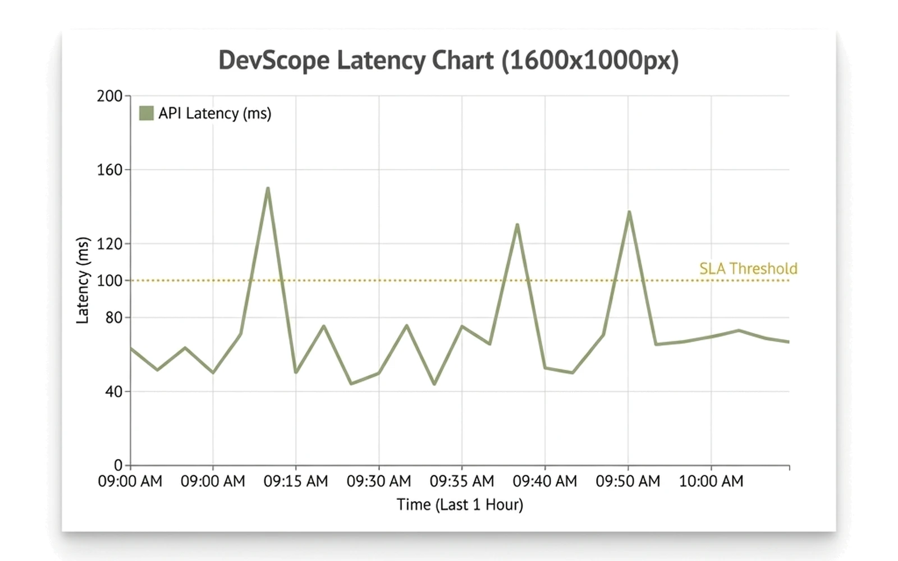Click the DevScope Latency Chart title
This screenshot has height=561, width=898.
449,60
